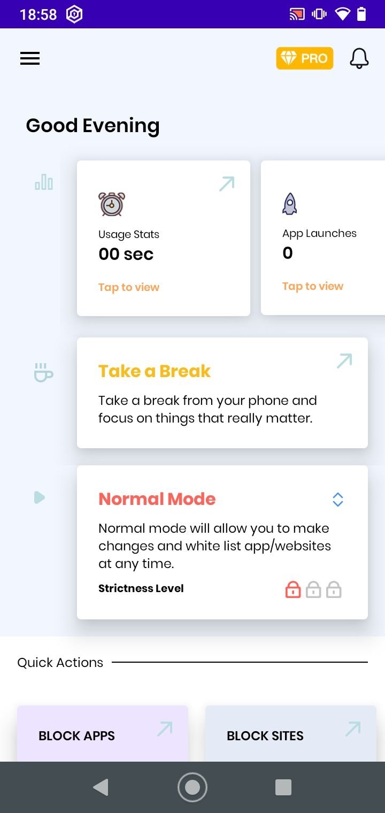Open the hamburger navigation menu
385x813 pixels.
pos(30,59)
